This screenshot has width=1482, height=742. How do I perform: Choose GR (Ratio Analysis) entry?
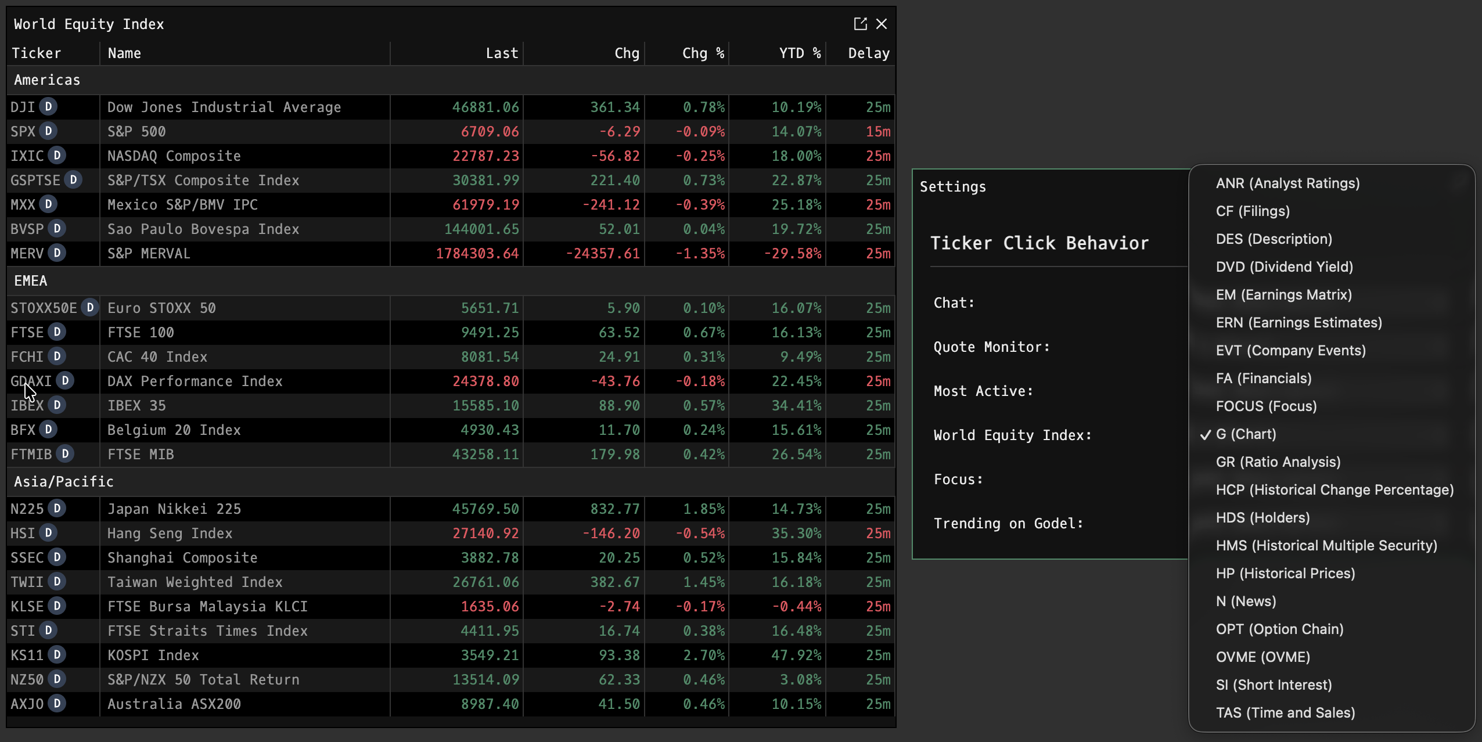click(1332, 462)
